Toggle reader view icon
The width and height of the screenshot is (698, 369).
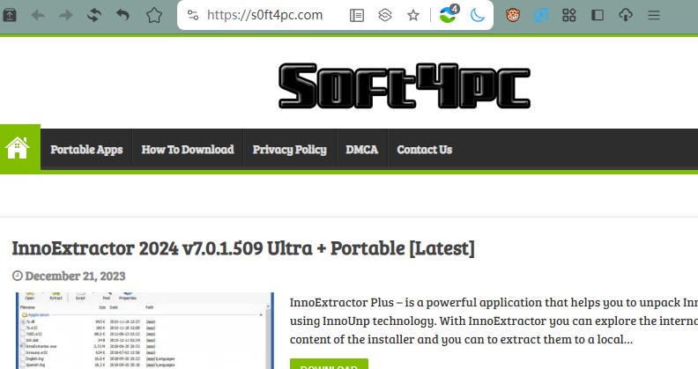tap(357, 16)
